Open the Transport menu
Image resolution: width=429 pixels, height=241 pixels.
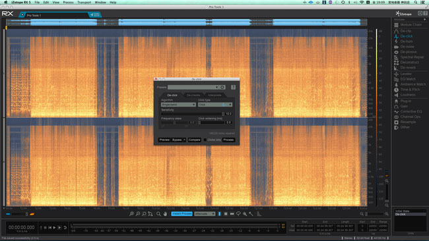pos(84,2)
